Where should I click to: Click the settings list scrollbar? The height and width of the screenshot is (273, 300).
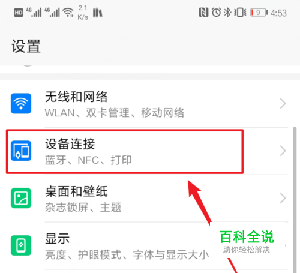(295, 200)
